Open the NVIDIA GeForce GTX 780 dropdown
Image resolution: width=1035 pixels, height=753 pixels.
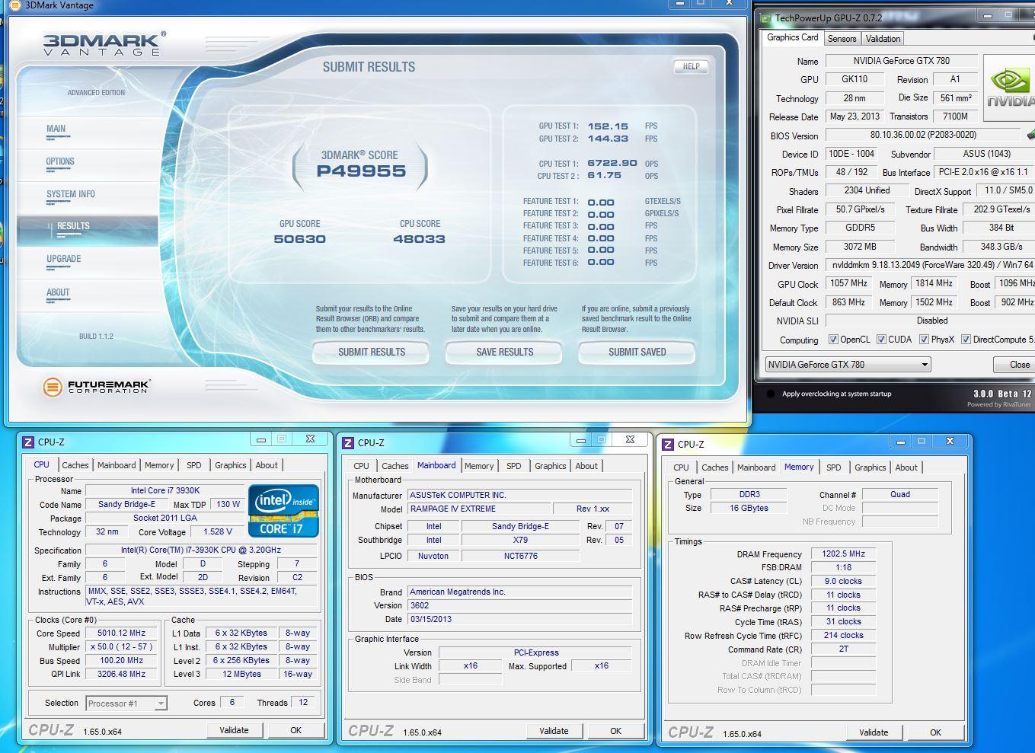click(x=848, y=365)
